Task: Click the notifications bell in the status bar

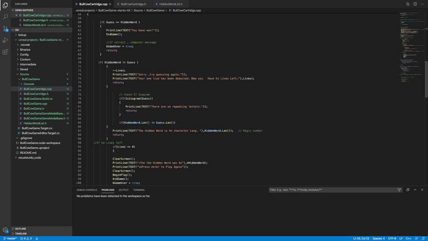Action: tap(423, 238)
